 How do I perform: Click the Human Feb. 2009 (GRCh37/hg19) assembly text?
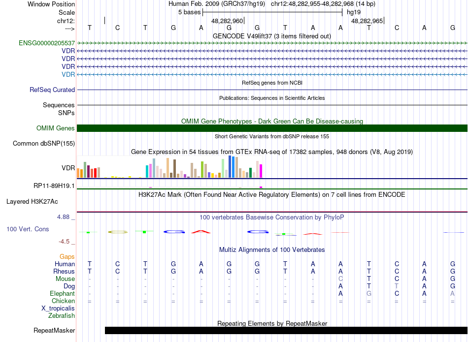click(x=217, y=4)
